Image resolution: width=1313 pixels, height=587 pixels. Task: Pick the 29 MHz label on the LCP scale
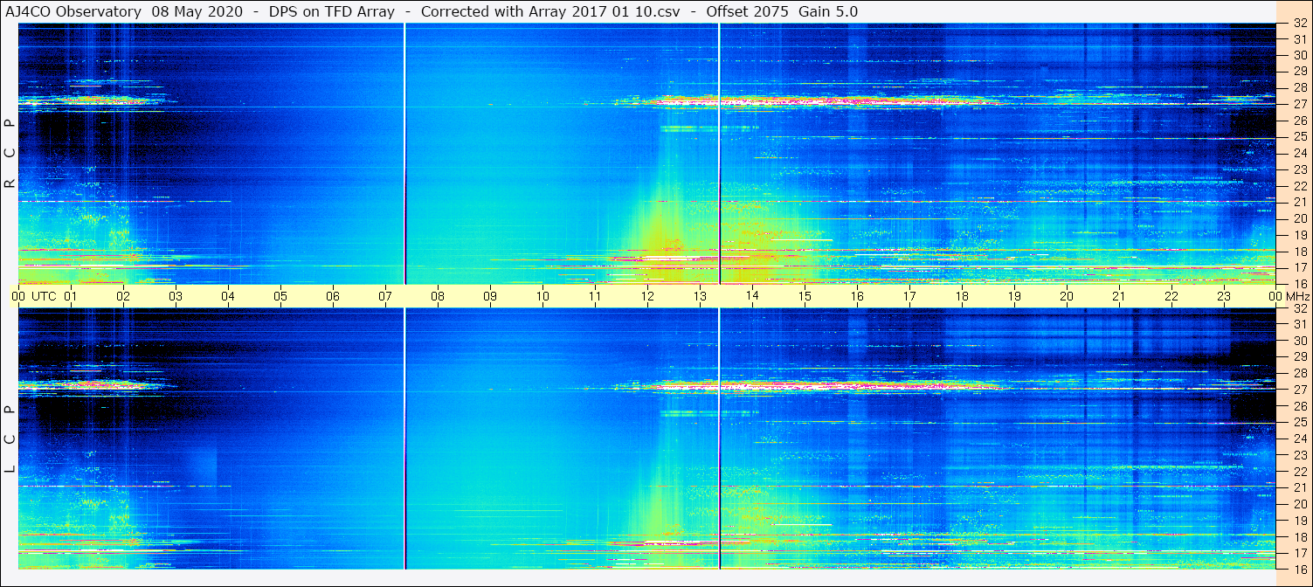coord(1299,357)
